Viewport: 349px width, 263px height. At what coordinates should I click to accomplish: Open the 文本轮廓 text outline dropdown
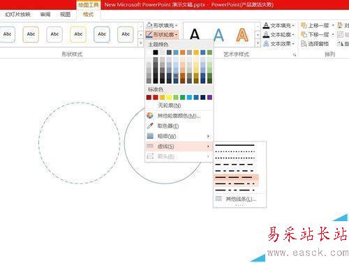click(x=279, y=35)
